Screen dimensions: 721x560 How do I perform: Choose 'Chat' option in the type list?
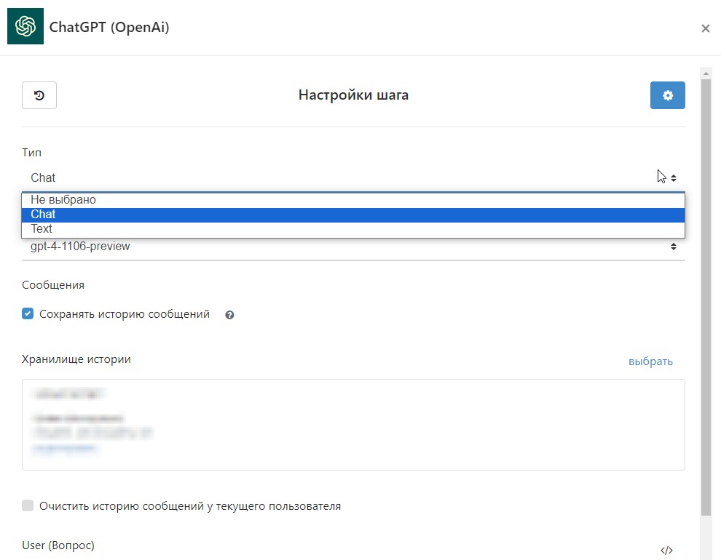tap(44, 215)
